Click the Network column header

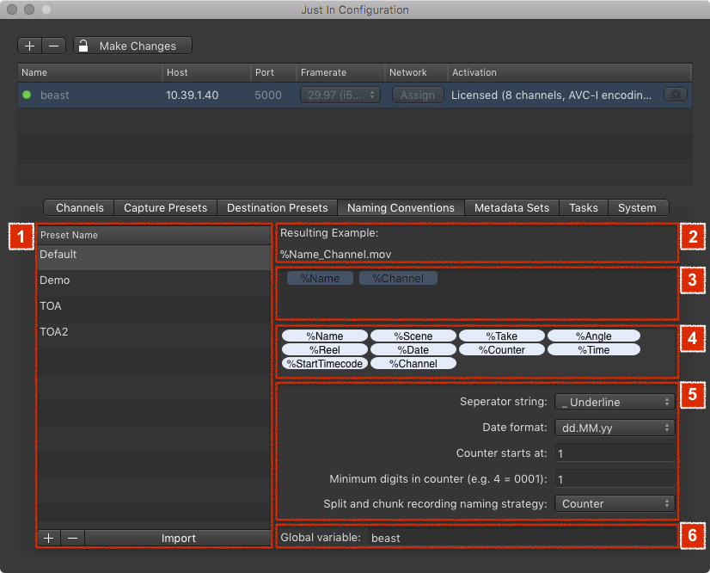[416, 72]
